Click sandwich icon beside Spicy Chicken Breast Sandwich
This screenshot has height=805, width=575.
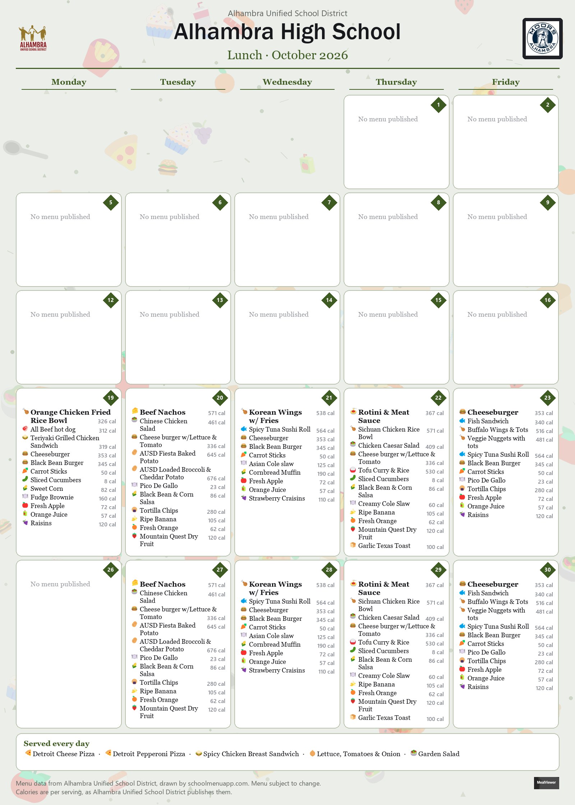(x=198, y=753)
